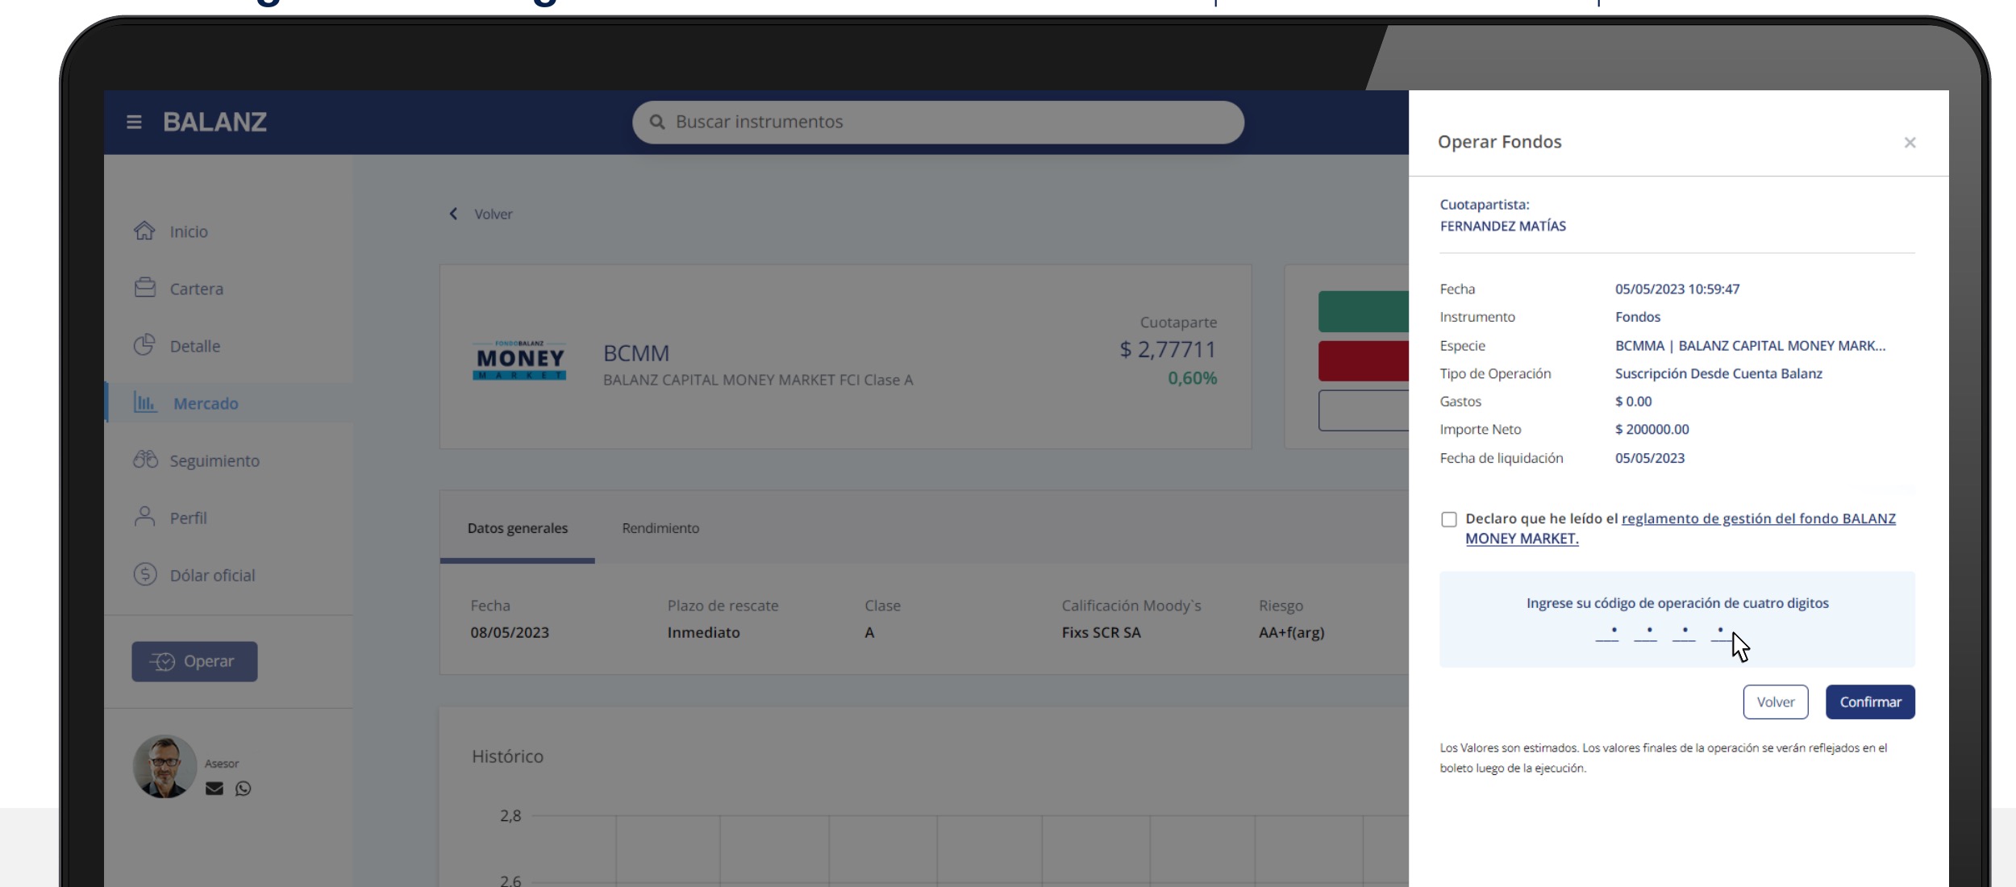Click the Gastos value $ 0.00

1633,402
